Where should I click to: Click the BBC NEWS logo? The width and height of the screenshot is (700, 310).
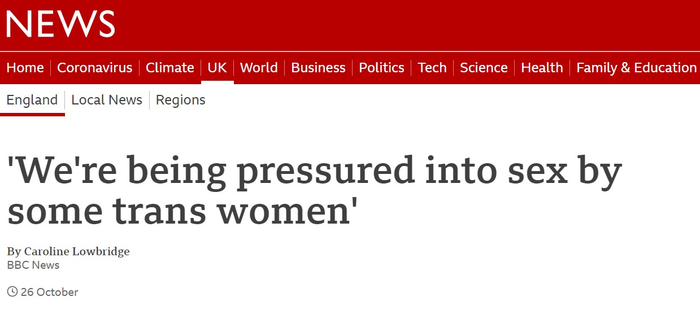coord(60,24)
